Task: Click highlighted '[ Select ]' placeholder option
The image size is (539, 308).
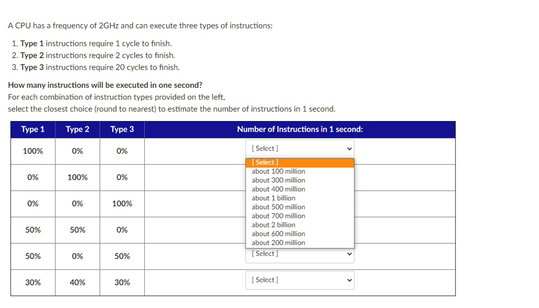Action: pos(300,162)
